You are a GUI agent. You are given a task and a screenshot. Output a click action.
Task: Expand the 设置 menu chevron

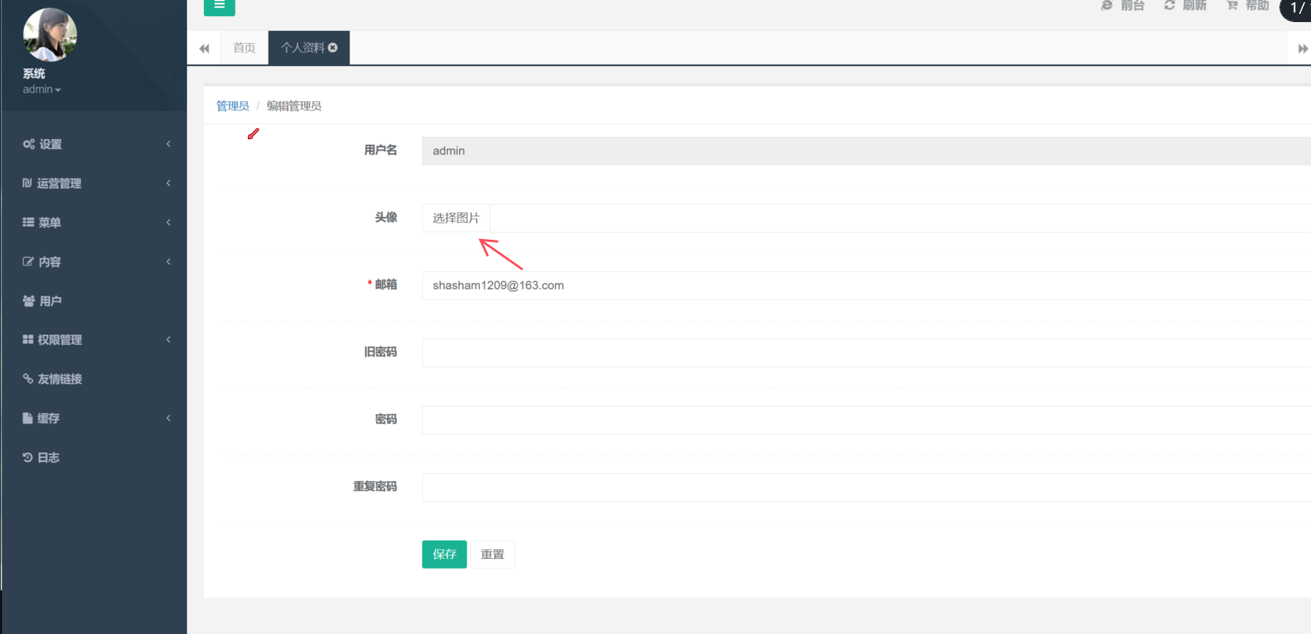tap(169, 144)
